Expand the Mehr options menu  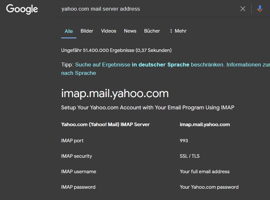coord(178,31)
